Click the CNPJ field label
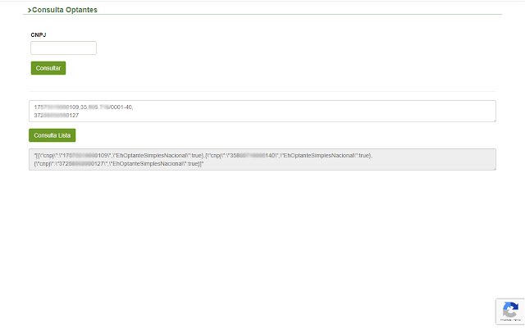Viewport: 525px width, 328px height. point(39,34)
